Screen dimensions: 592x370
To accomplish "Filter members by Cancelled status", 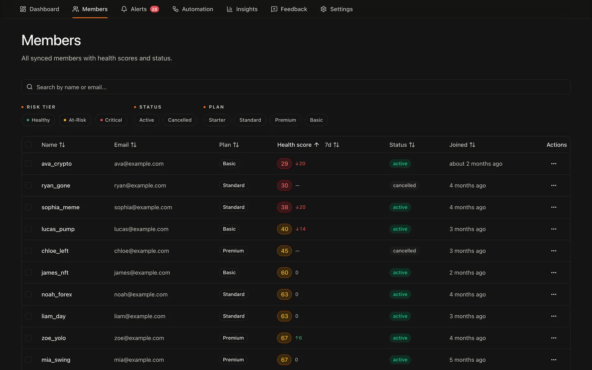I will click(180, 120).
